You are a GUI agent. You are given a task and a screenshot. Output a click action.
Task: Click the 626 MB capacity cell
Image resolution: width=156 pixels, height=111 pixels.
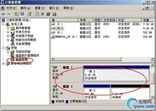pos(148,37)
